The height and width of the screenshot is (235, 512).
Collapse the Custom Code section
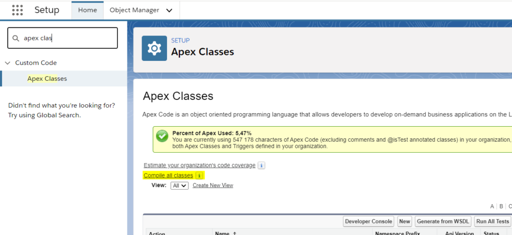8,62
